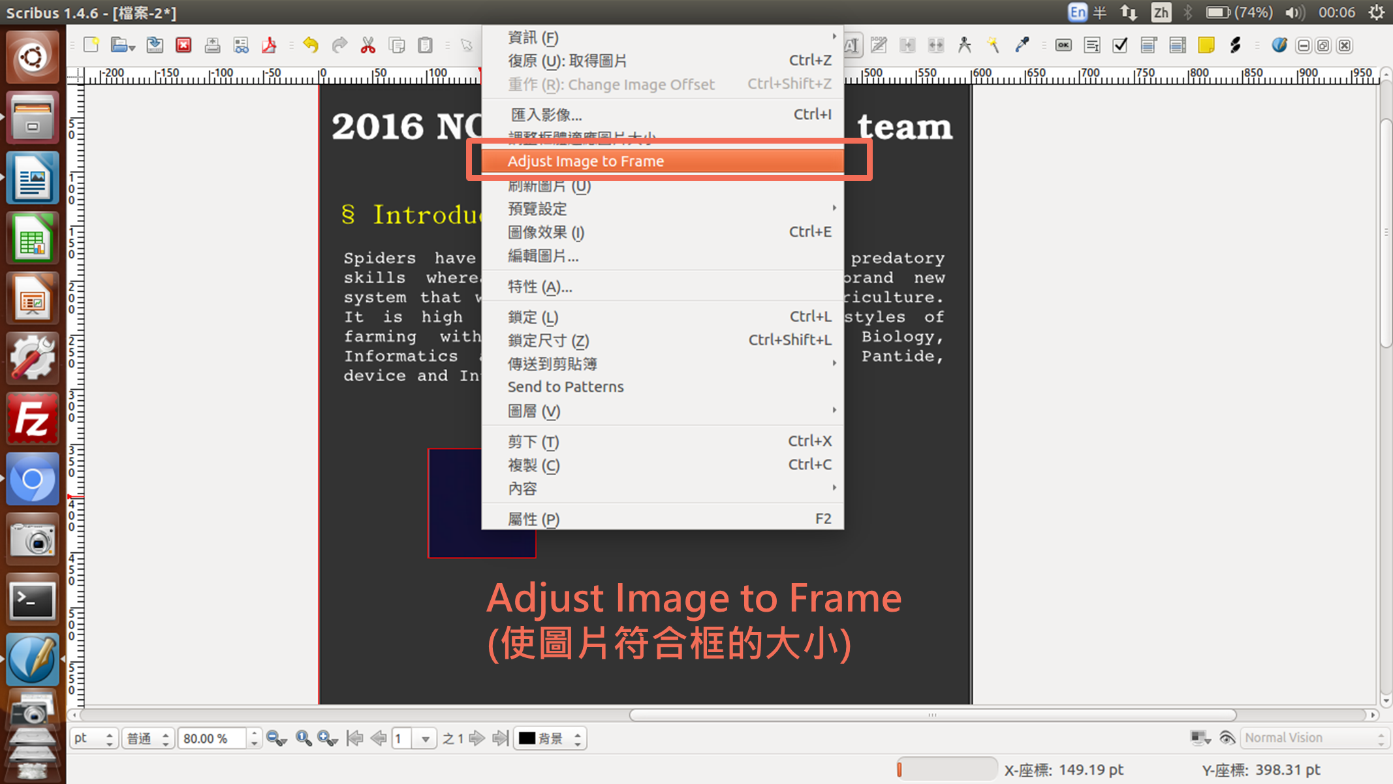Expand the 預覽設定 submenu
Image resolution: width=1393 pixels, height=784 pixels.
[663, 209]
